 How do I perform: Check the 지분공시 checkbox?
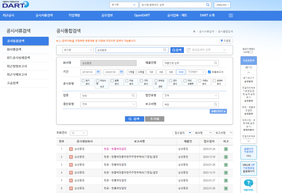tap(127, 81)
